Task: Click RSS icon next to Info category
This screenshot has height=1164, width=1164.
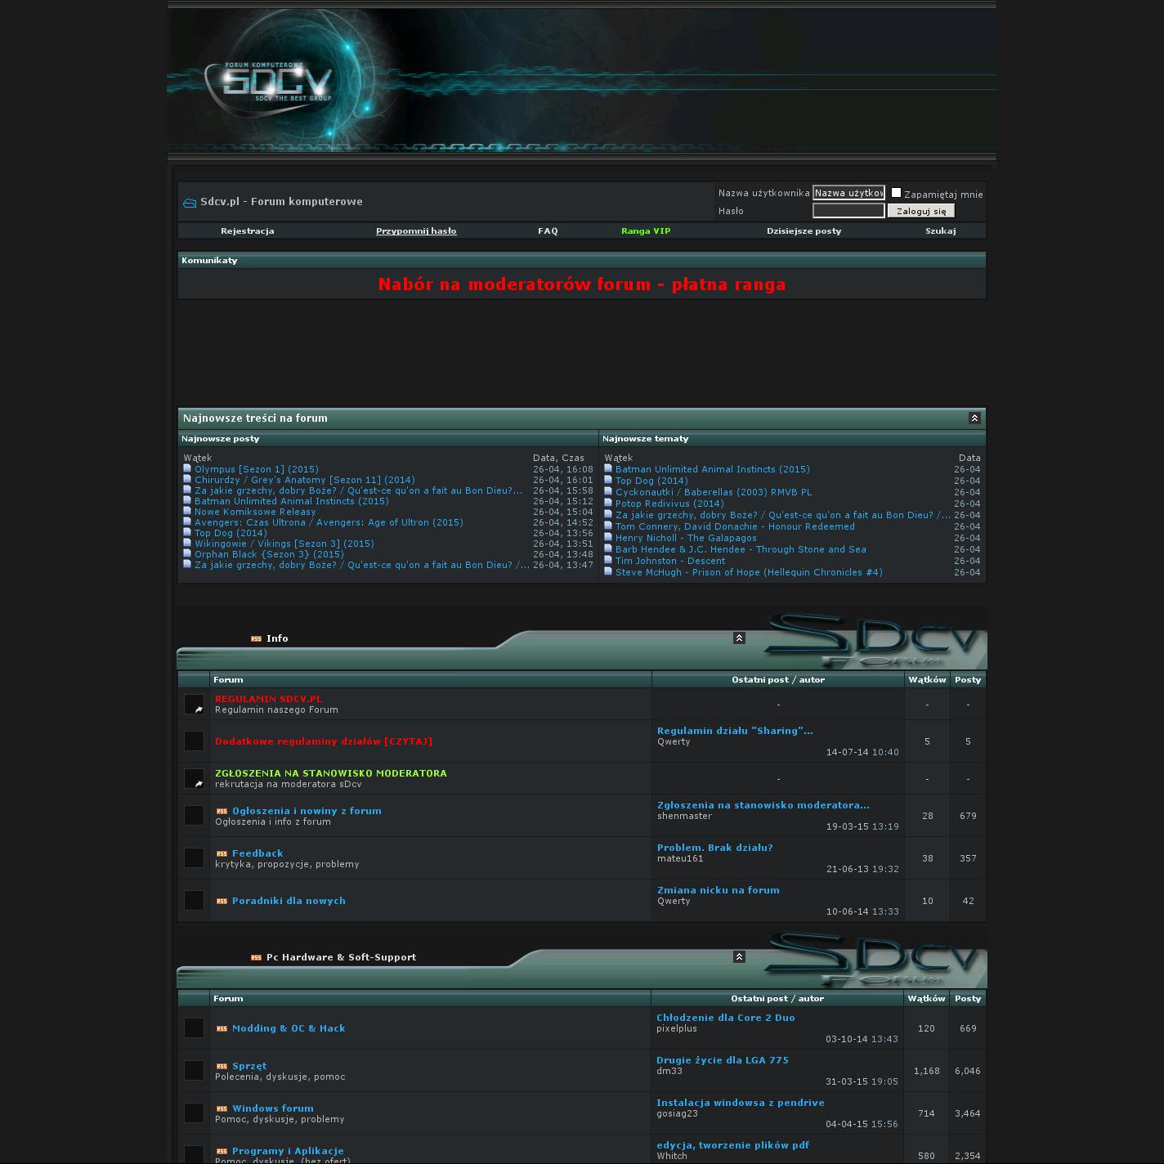Action: pyautogui.click(x=256, y=639)
